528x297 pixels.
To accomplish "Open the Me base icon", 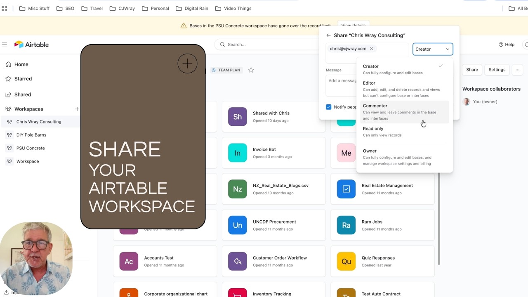I will 346,153.
